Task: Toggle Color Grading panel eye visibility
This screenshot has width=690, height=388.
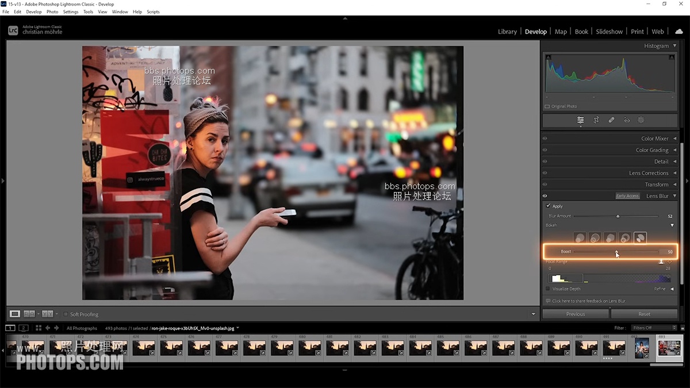Action: tap(545, 150)
